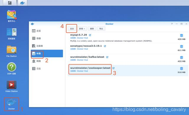Open the 容器 container section in sidebar

click(x=47, y=38)
